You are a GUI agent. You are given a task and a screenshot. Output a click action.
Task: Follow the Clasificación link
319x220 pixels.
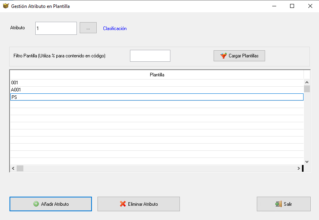point(115,28)
